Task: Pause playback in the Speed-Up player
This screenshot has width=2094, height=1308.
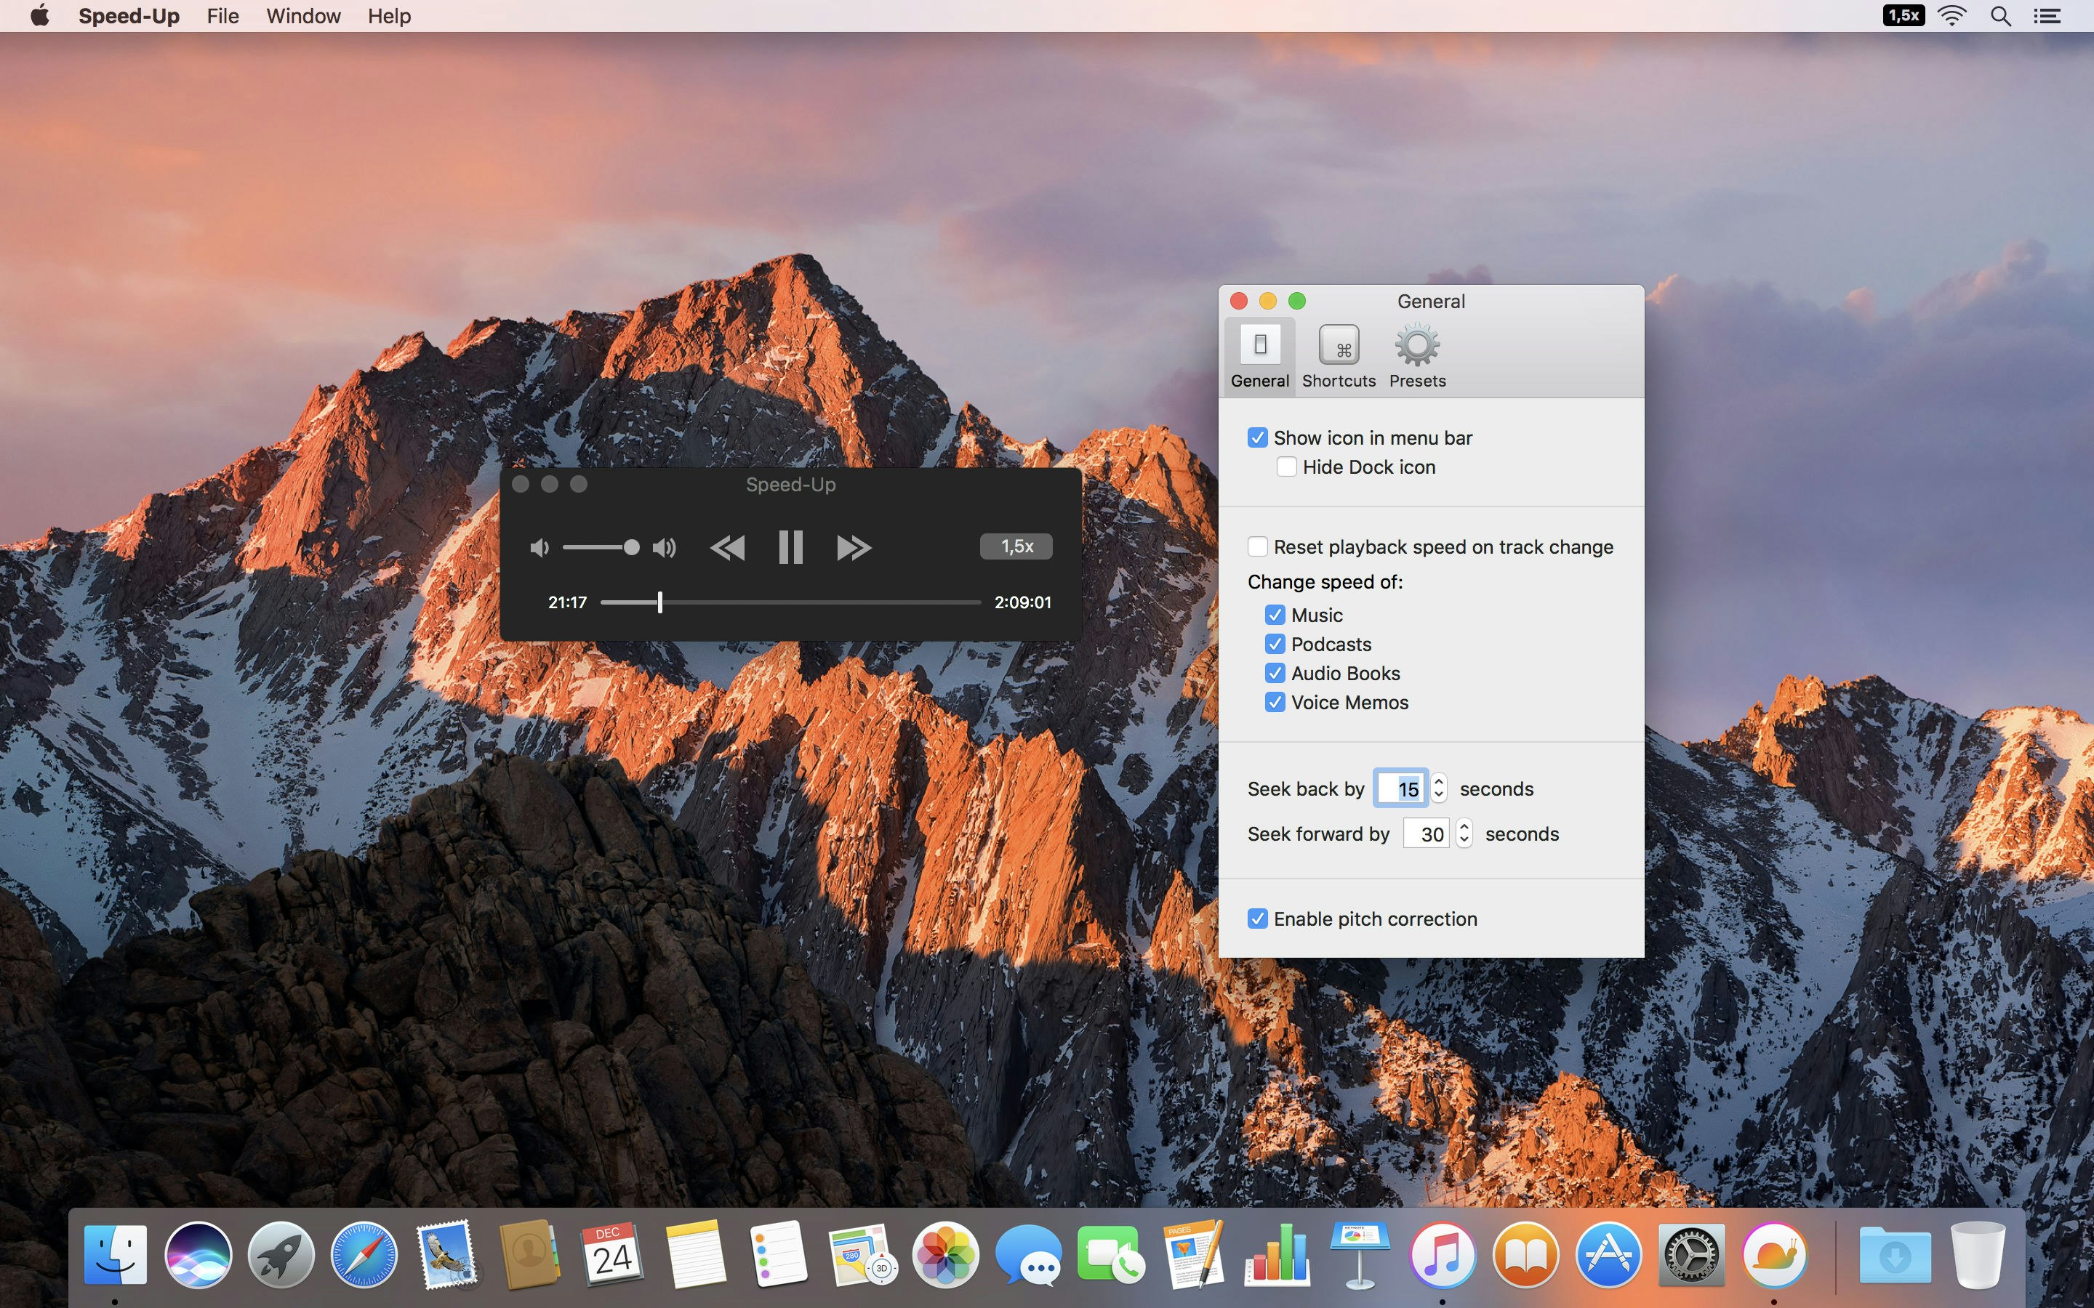Action: coord(790,546)
